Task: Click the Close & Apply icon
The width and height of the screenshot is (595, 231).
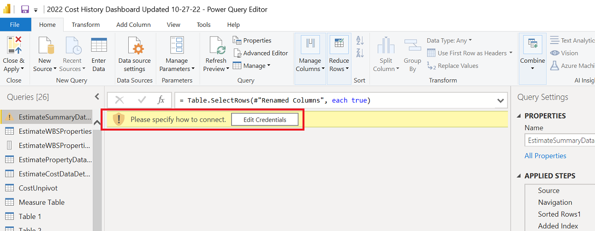Action: coord(14,46)
